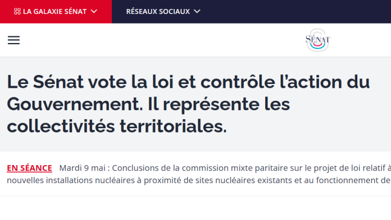Viewport: 391px width, 220px height.
Task: Click the grid icon beside La Galaxie Sénat
Action: 17,11
